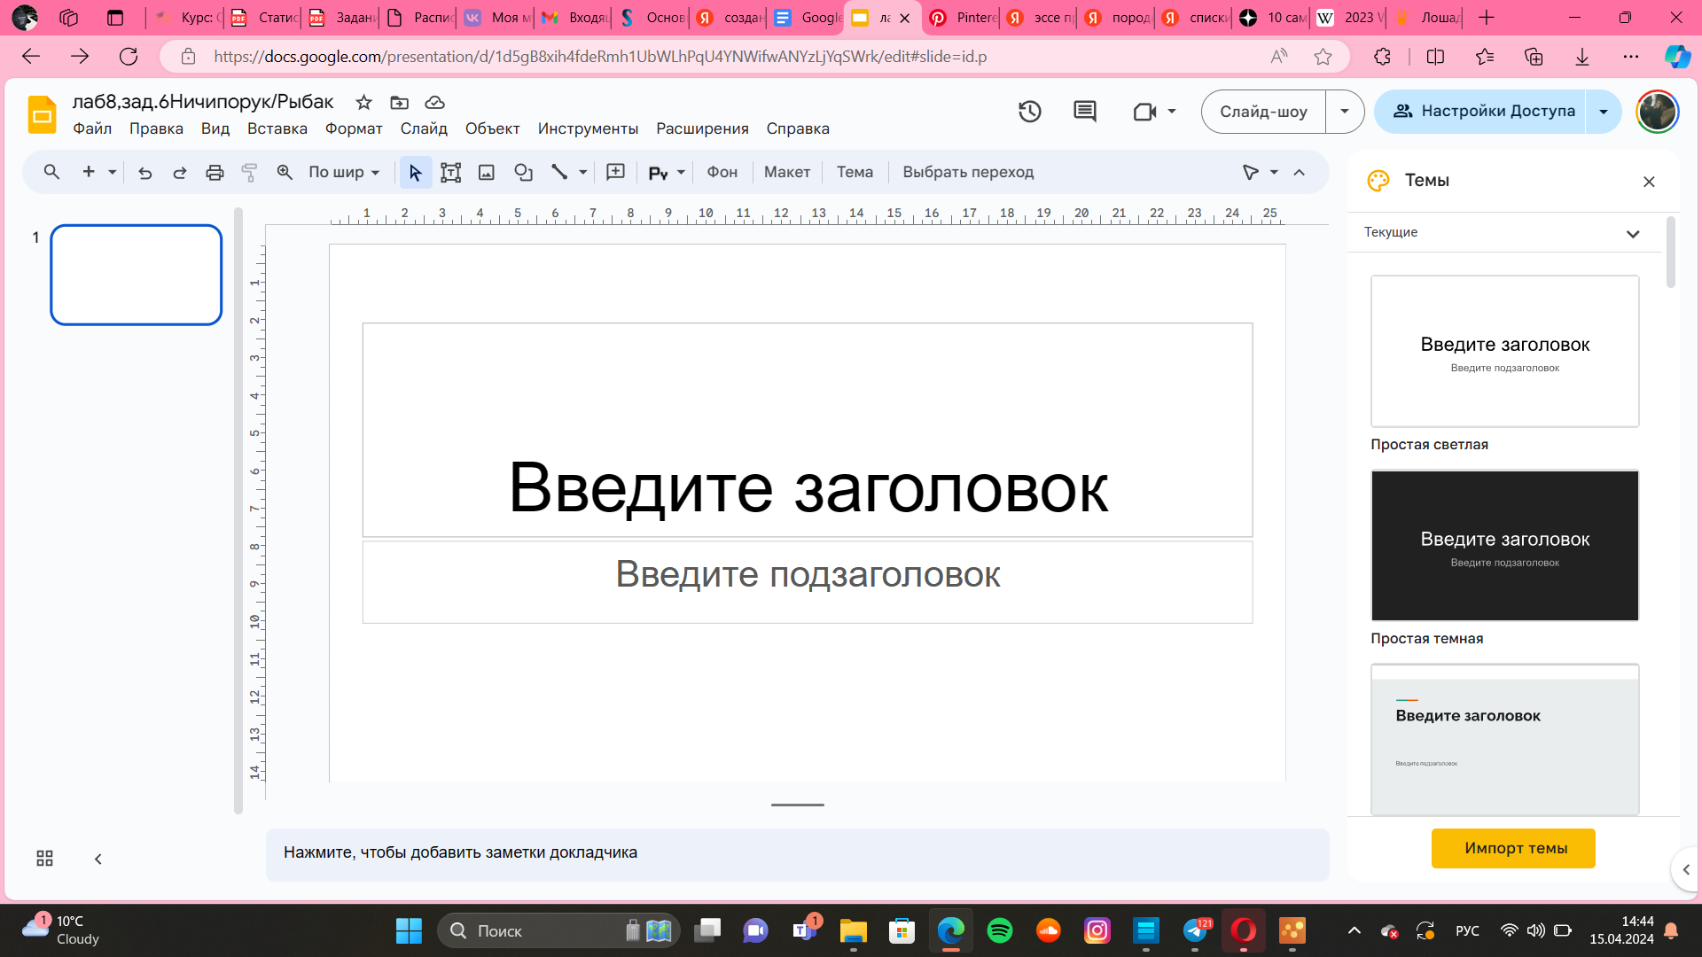The height and width of the screenshot is (957, 1702).
Task: Click the speaker notes field
Action: click(x=797, y=854)
